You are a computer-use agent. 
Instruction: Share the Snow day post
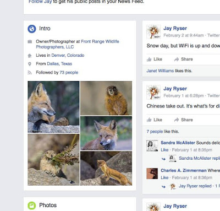[x=183, y=59]
